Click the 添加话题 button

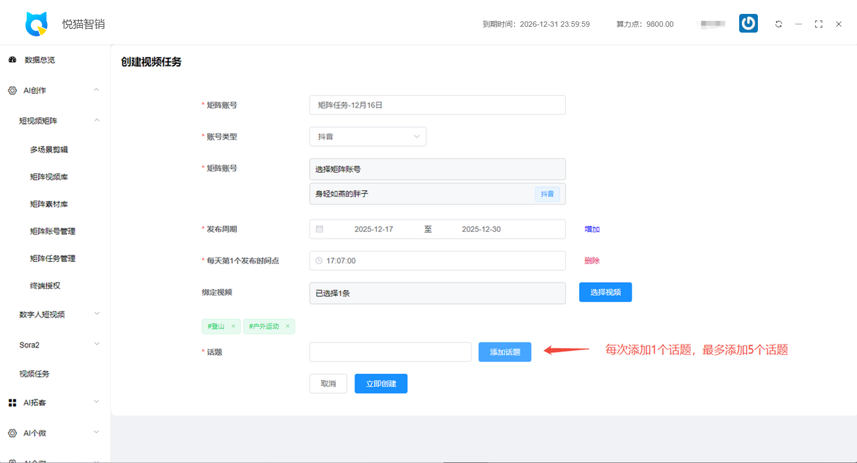pos(505,352)
